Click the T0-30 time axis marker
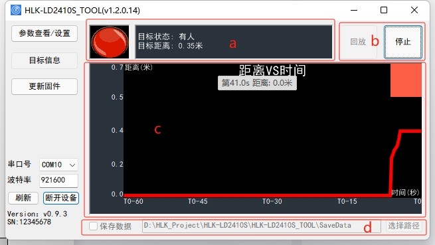The image size is (435, 245). [272, 201]
